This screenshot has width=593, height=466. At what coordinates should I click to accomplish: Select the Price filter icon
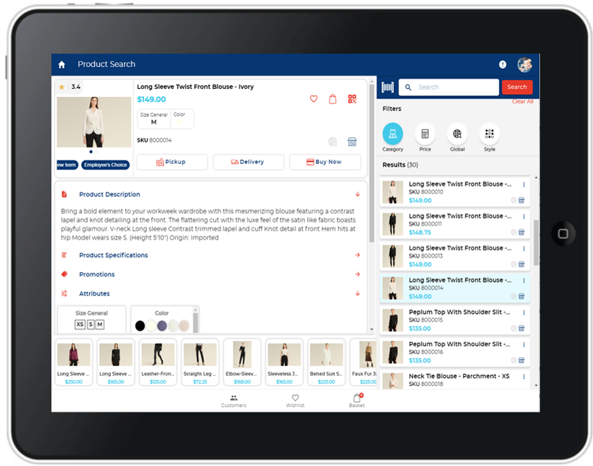[x=425, y=134]
